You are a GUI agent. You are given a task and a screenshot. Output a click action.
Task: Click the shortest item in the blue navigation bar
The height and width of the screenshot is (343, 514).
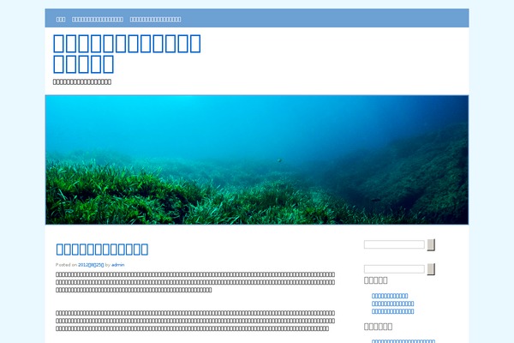[x=61, y=20]
